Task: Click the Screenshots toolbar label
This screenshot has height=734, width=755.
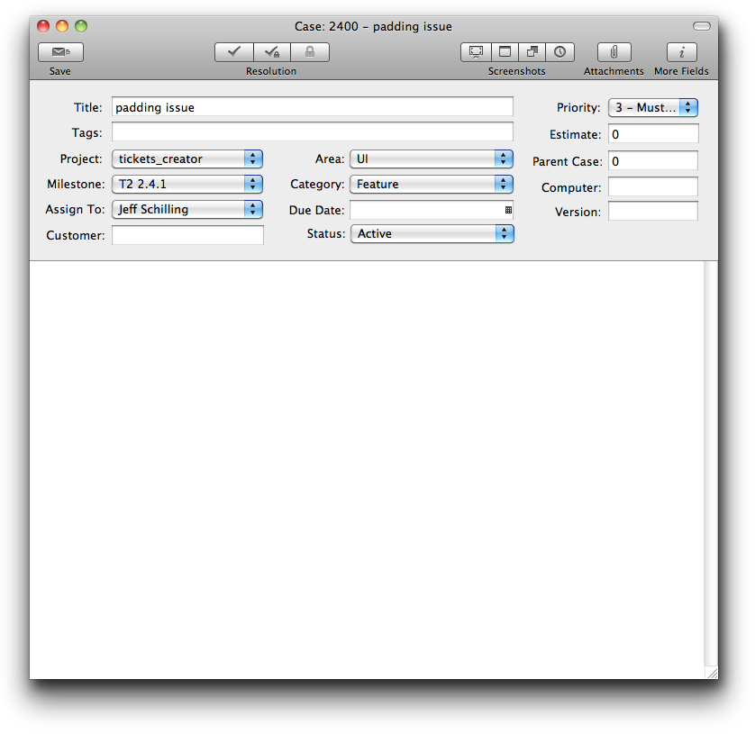Action: tap(516, 71)
